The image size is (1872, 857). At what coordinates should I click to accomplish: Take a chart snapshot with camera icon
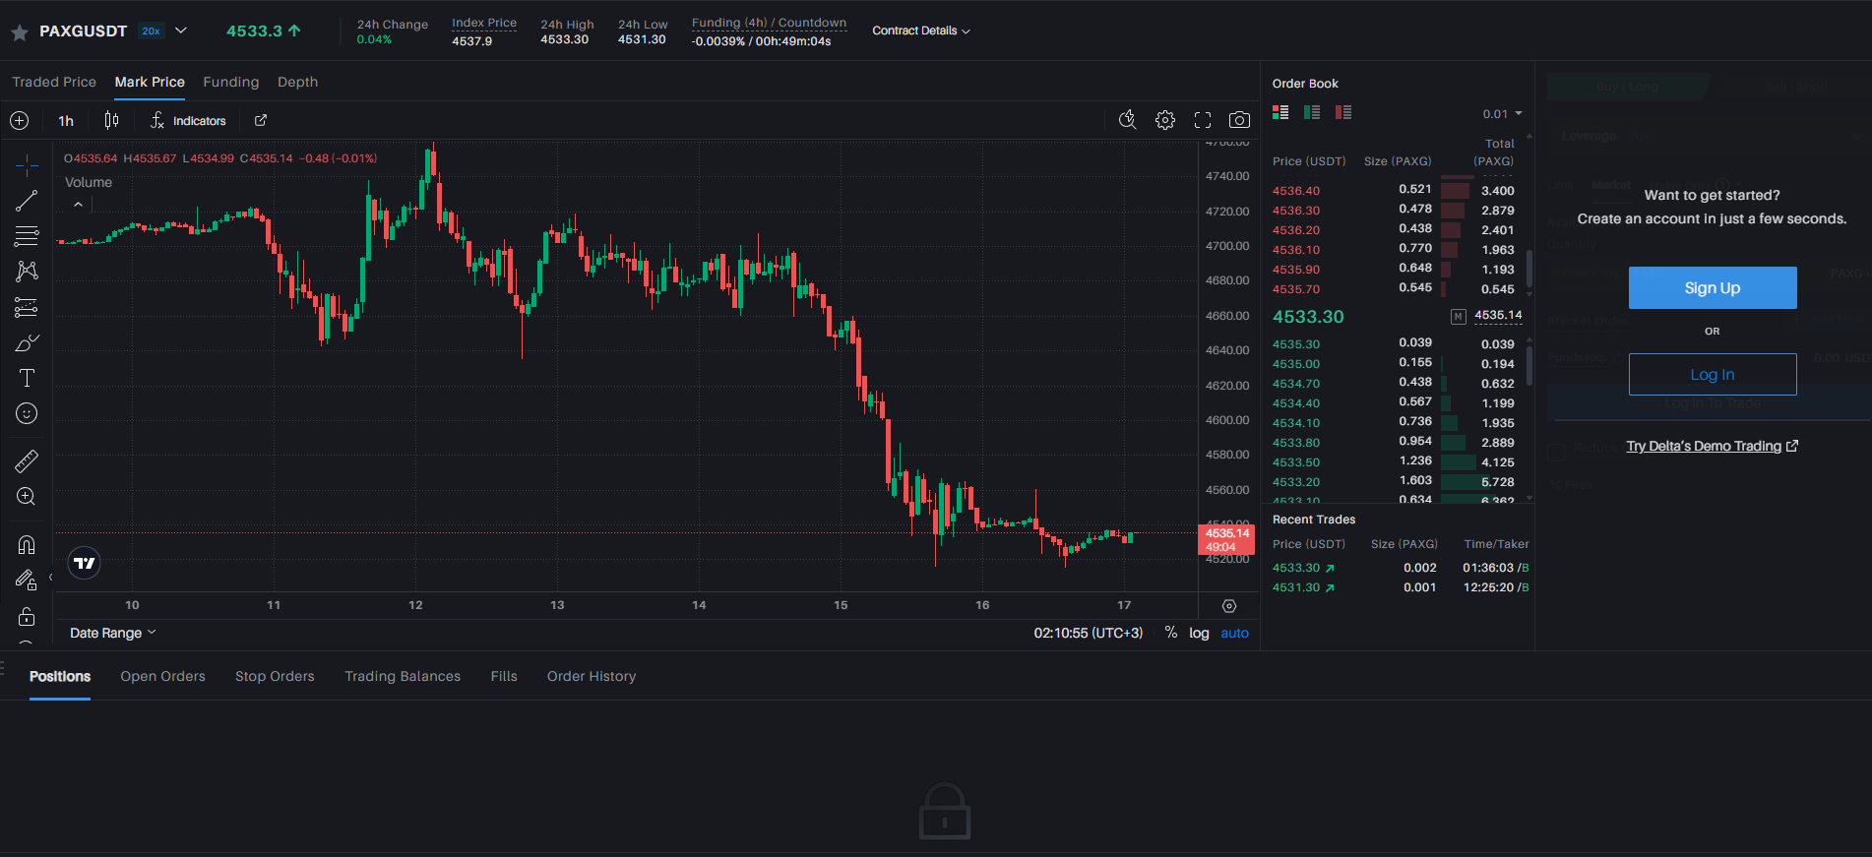click(1239, 120)
